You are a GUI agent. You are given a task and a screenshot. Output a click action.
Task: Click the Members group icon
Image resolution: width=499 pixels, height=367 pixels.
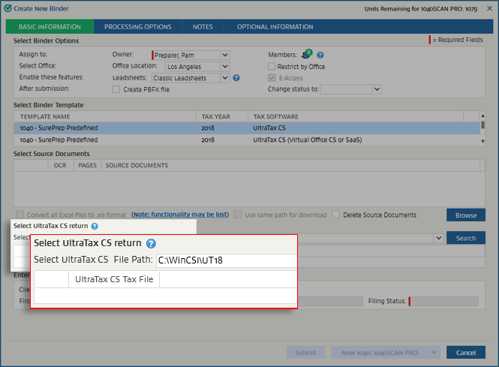[306, 55]
